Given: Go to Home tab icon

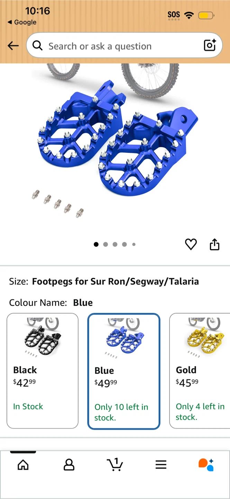Looking at the screenshot, I should 23,465.
